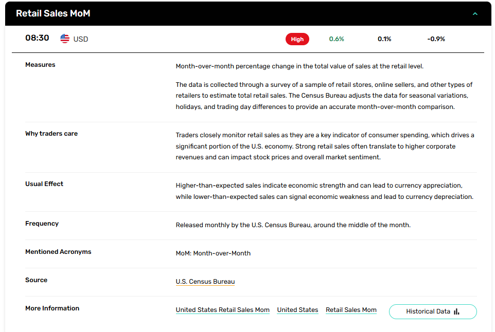The width and height of the screenshot is (495, 332).
Task: Open the United States link
Action: [297, 310]
